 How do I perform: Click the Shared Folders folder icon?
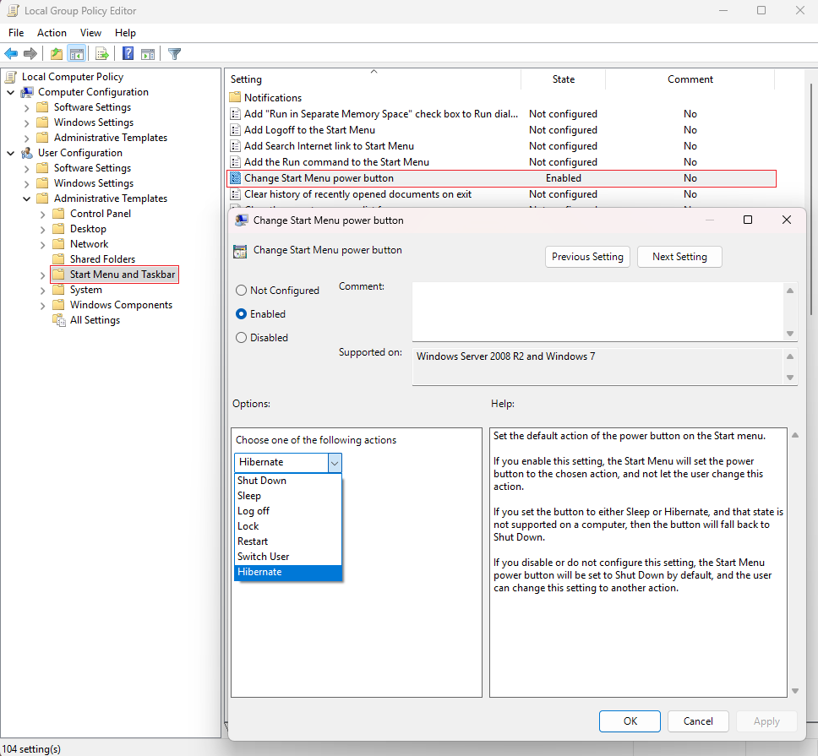(x=59, y=259)
